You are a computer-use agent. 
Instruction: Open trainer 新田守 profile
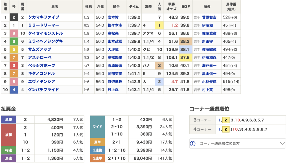coord(207,41)
